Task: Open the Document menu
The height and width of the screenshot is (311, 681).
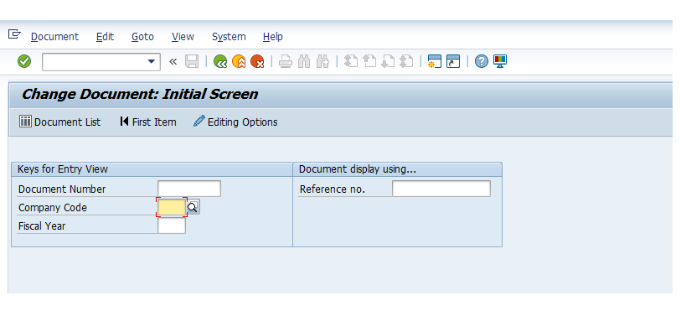Action: 54,37
